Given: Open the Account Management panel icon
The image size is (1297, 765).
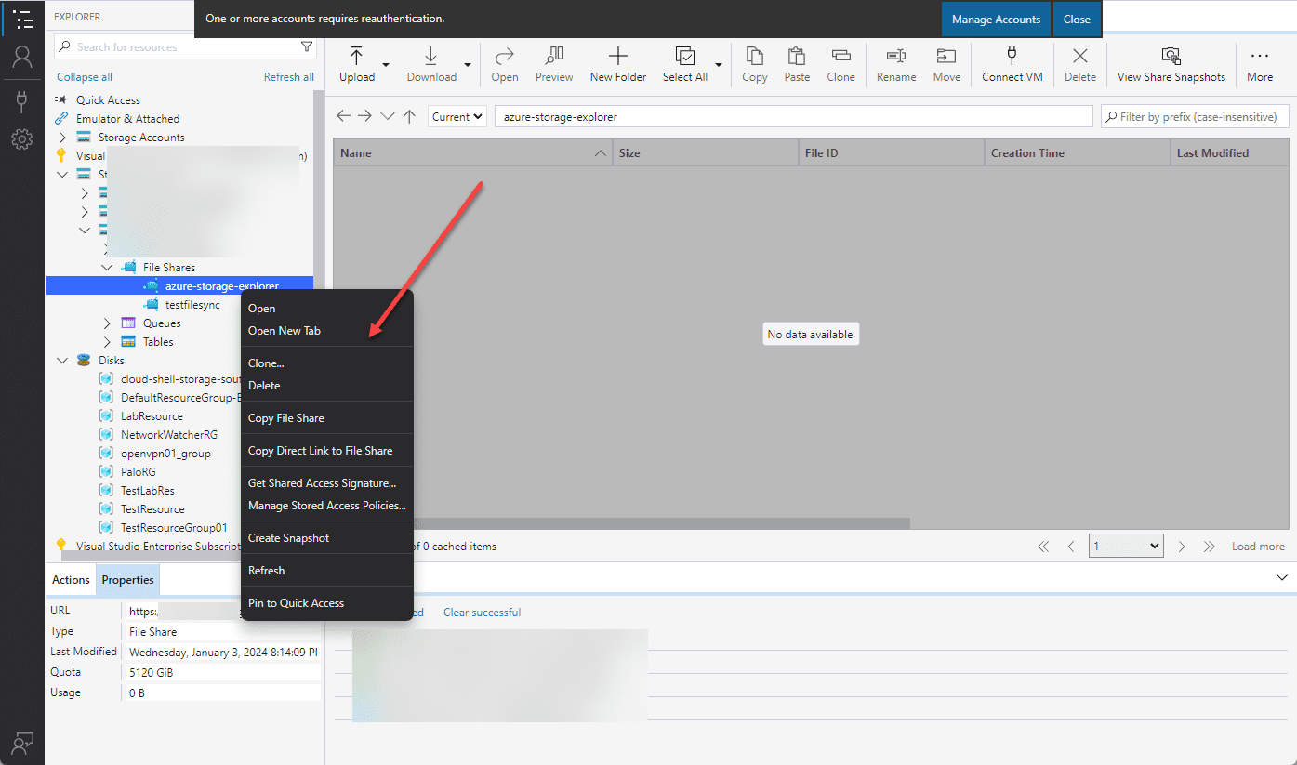Looking at the screenshot, I should [22, 58].
